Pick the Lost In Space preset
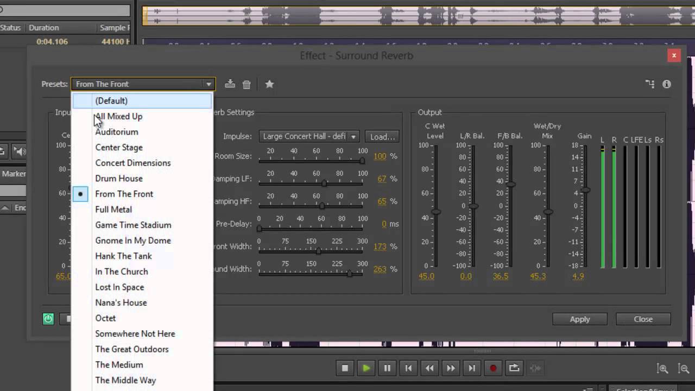This screenshot has width=695, height=391. pos(142,287)
